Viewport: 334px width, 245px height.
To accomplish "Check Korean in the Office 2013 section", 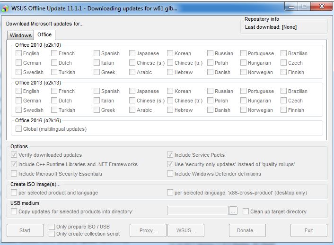I will click(x=170, y=91).
